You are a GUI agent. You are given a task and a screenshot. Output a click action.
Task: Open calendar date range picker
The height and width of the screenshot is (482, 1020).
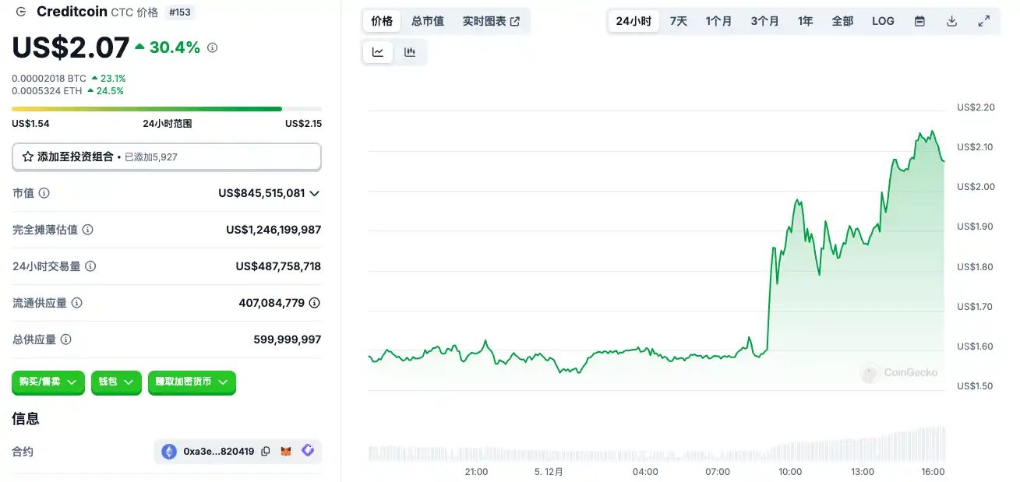[919, 21]
